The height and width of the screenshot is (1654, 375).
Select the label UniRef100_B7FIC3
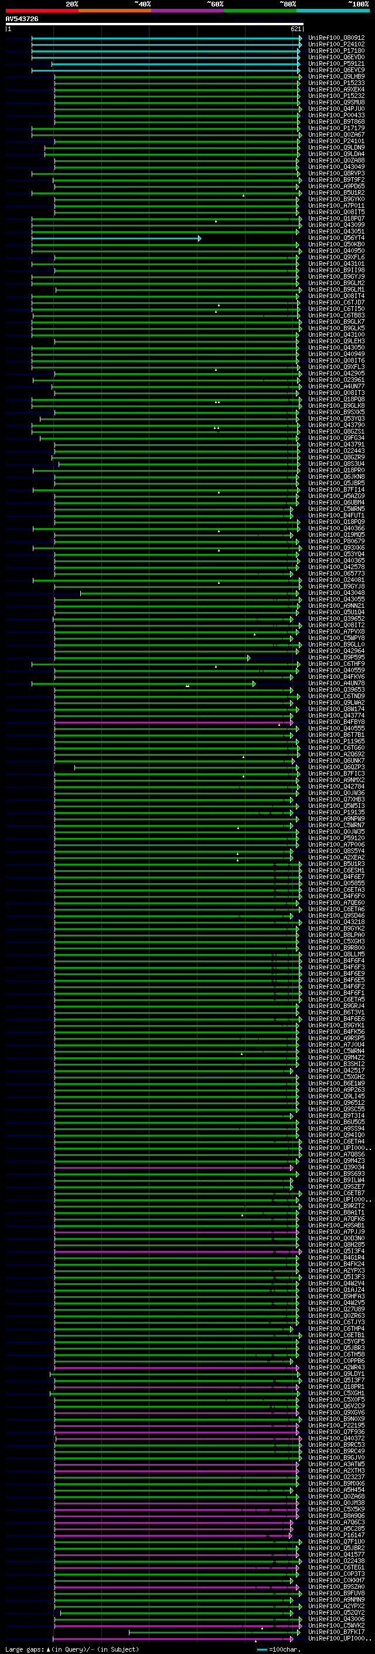coord(336,774)
